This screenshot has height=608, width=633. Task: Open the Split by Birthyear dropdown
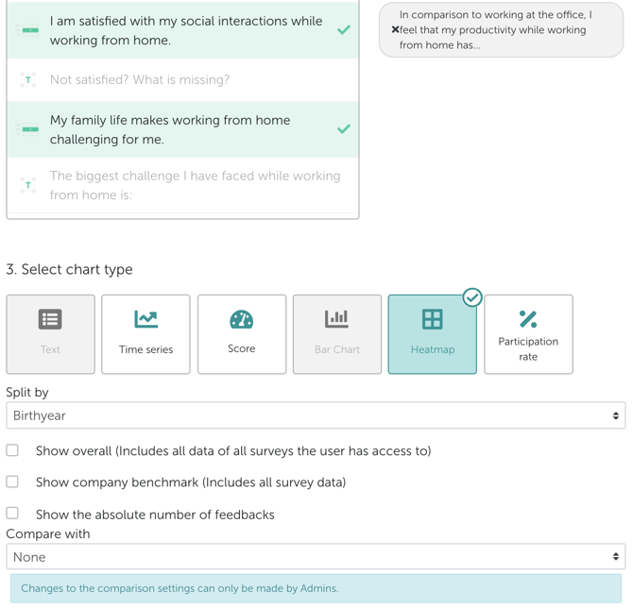pyautogui.click(x=316, y=415)
